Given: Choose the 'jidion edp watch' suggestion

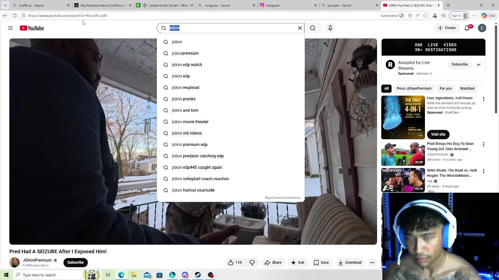Looking at the screenshot, I should pos(231,65).
